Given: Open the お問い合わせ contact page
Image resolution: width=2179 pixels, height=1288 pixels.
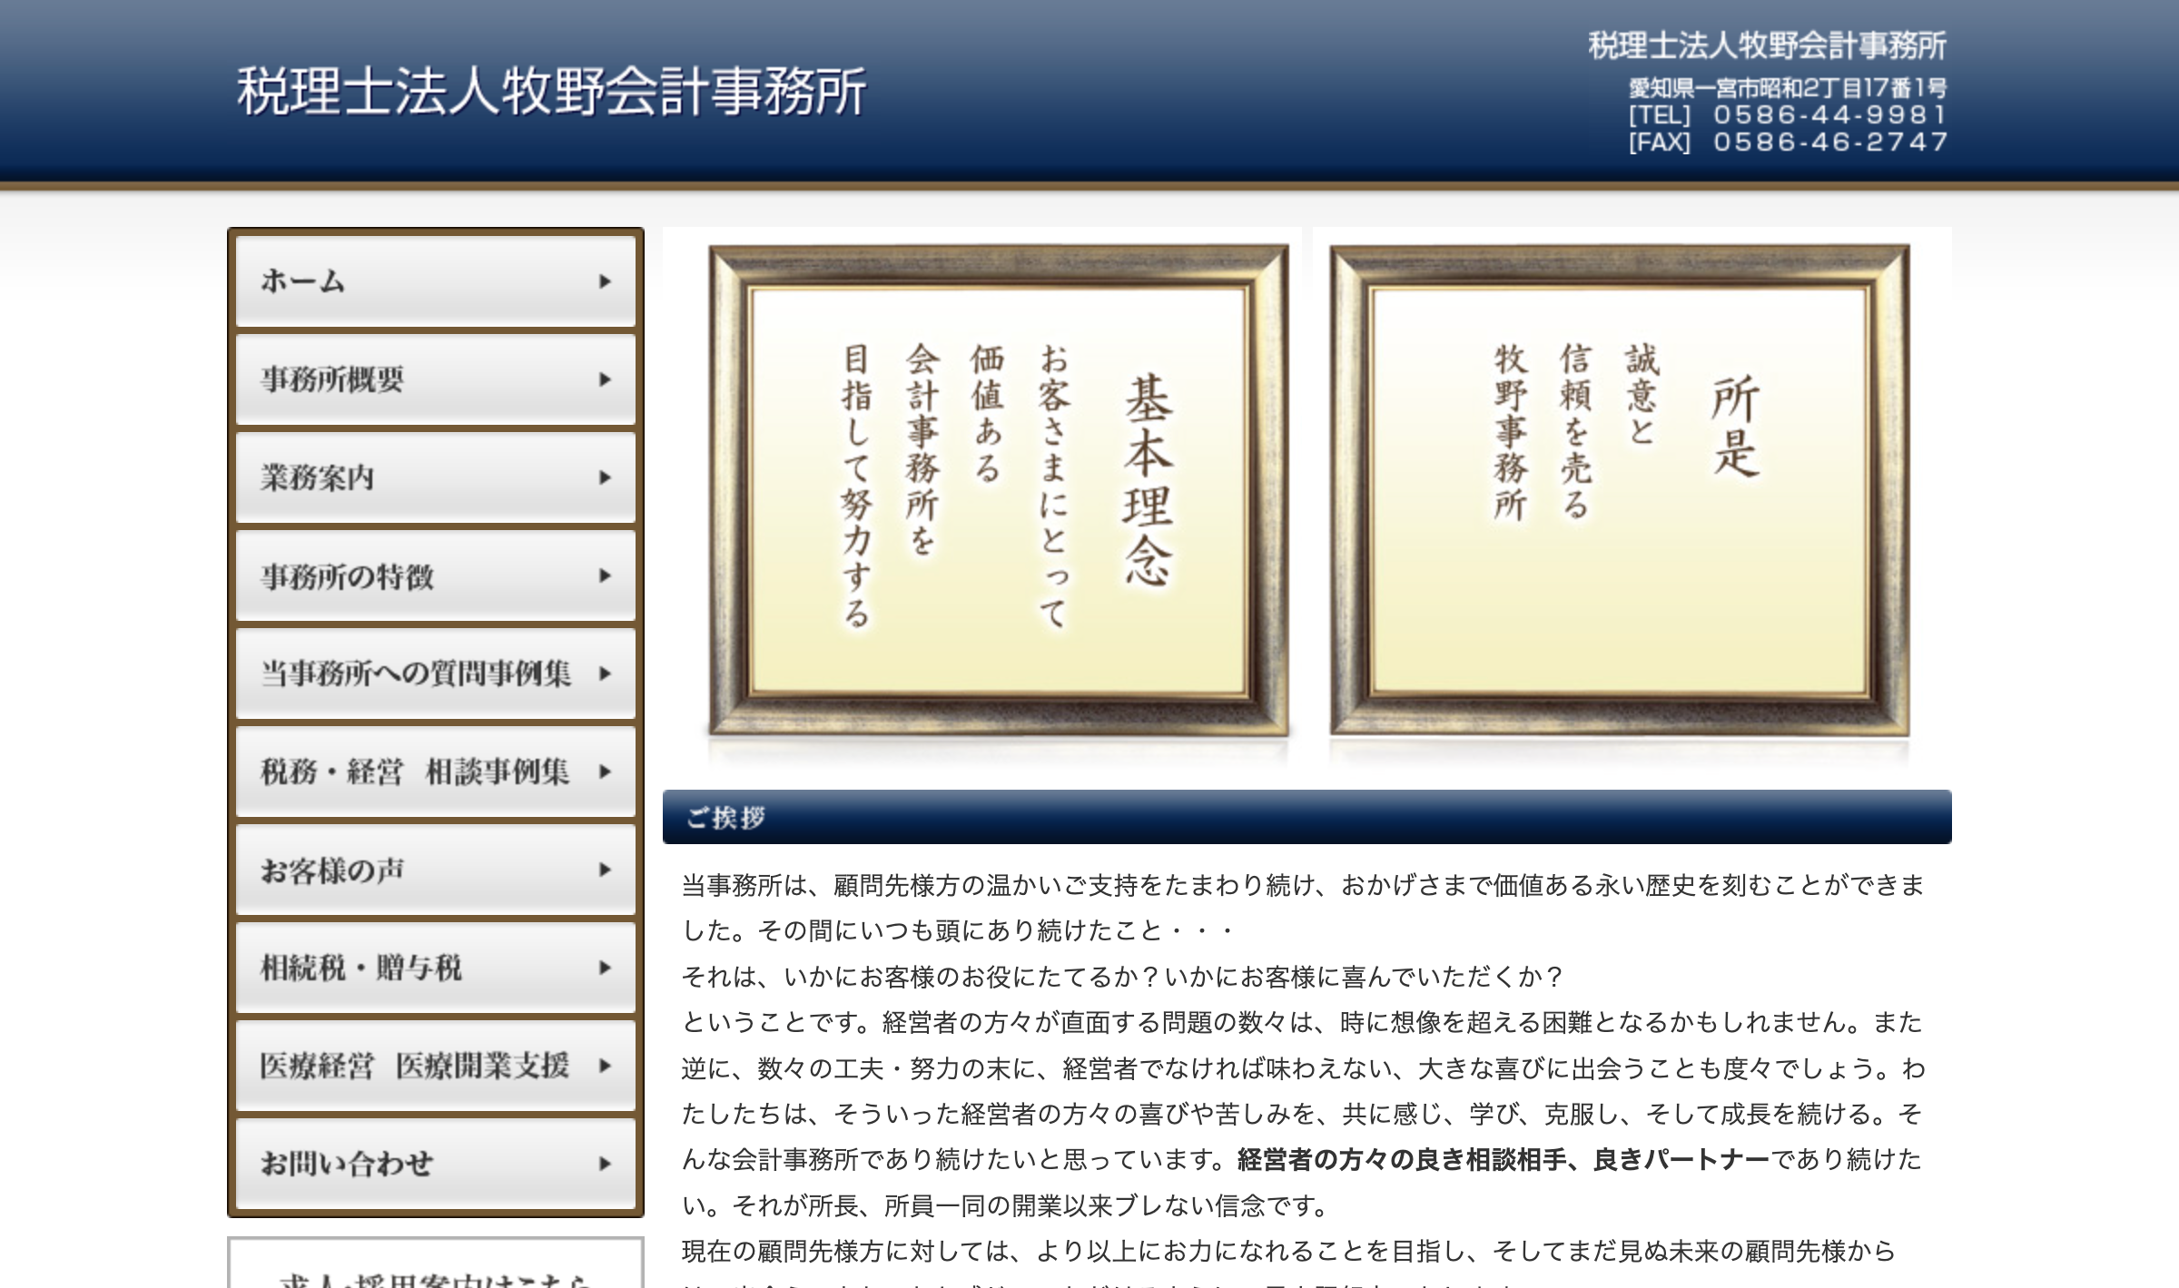Looking at the screenshot, I should [347, 1164].
